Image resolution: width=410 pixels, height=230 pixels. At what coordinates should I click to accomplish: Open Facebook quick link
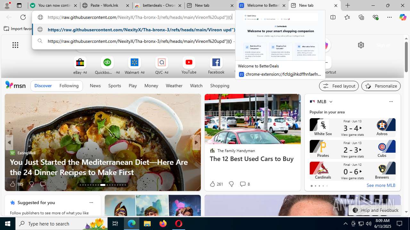coord(216,65)
